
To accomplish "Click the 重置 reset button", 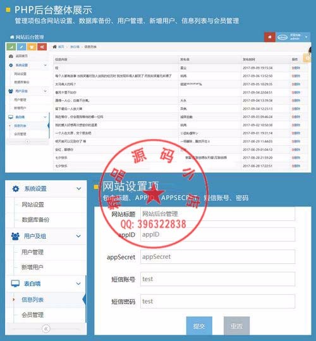I will point(236,326).
